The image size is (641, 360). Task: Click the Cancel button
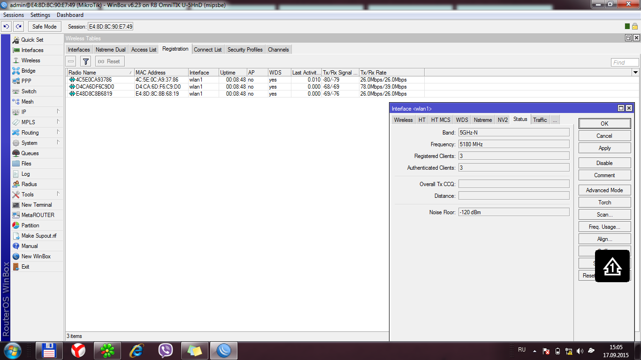[x=604, y=136]
